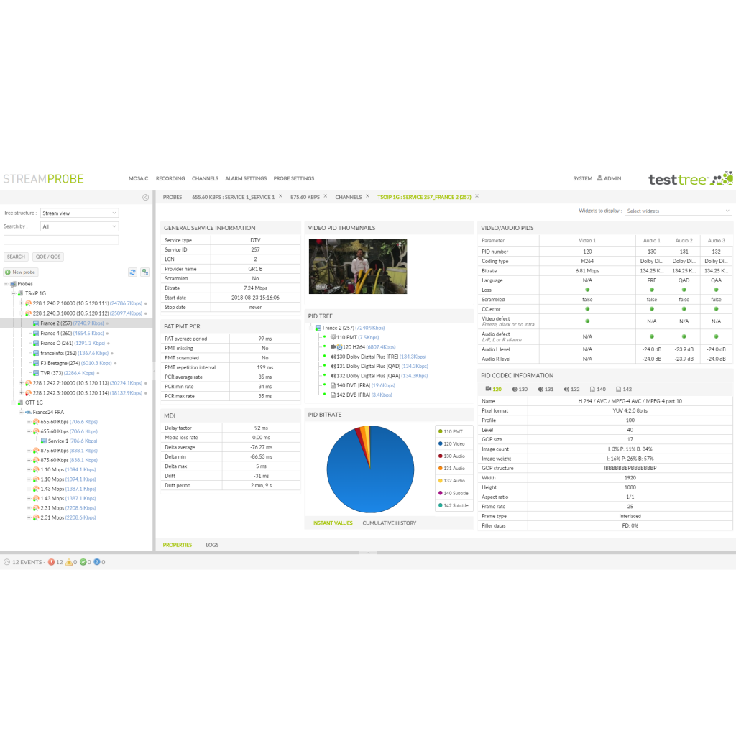Click the France 2 video thumbnail
Image resolution: width=736 pixels, height=736 pixels.
pos(357,265)
